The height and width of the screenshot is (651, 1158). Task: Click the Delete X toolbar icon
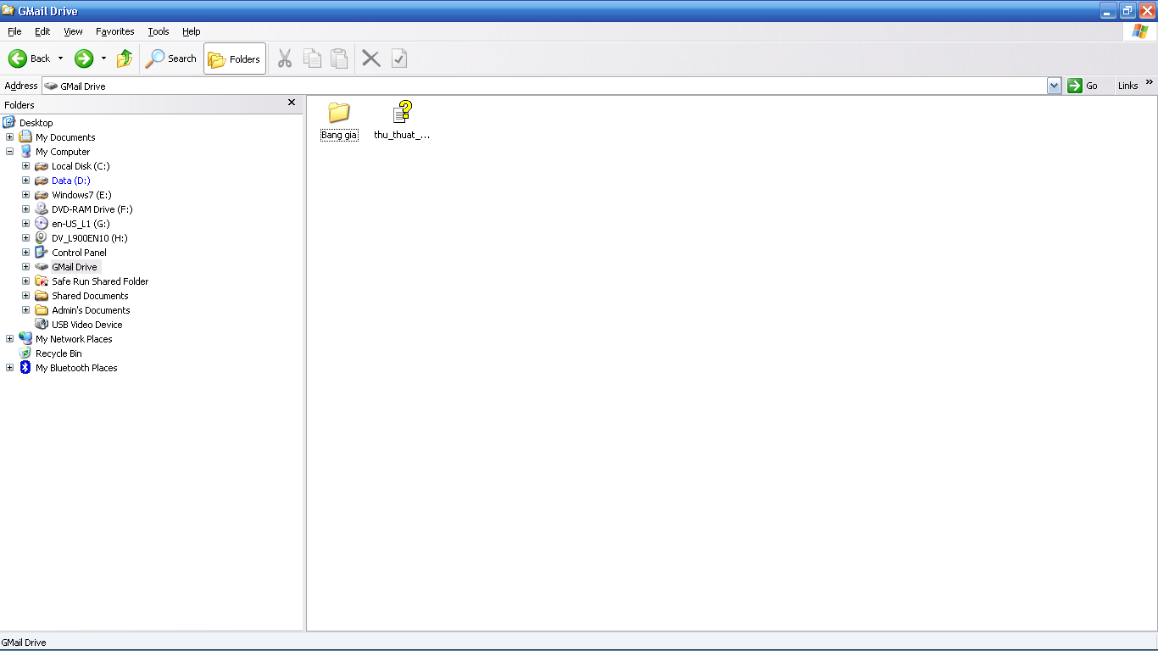pos(370,58)
